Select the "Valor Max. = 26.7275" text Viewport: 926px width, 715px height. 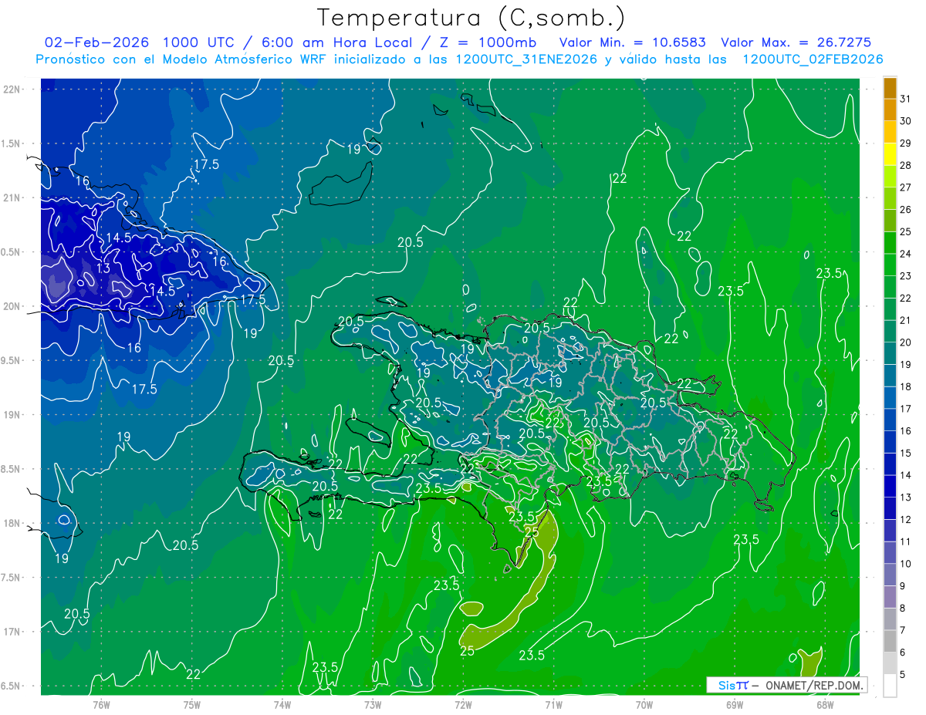796,42
